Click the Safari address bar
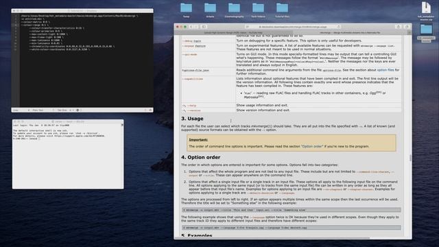This screenshot has height=247, width=439. (293, 27)
